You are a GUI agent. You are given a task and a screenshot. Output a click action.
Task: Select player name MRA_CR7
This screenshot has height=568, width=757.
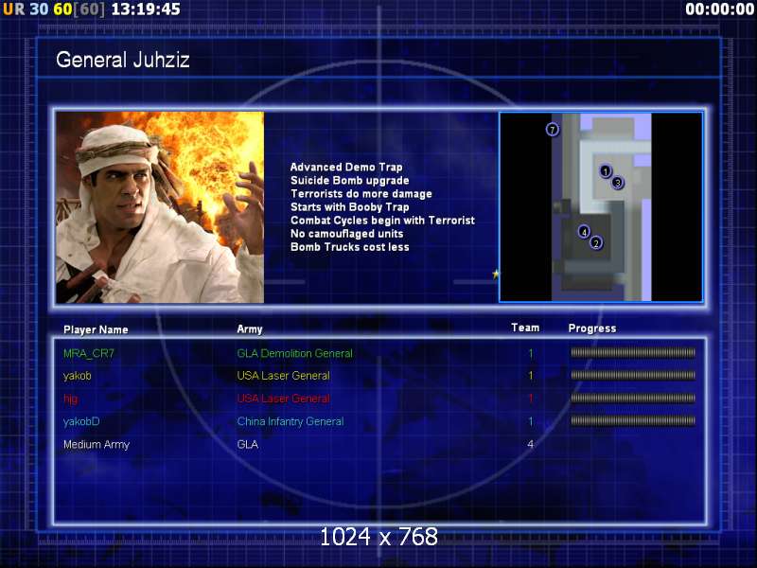(89, 353)
